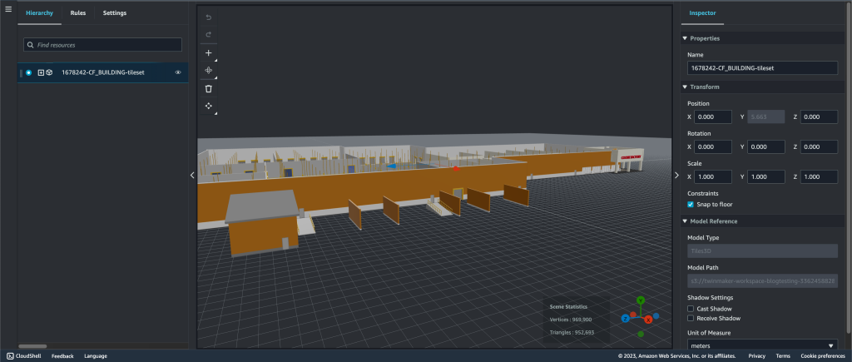Click the CloudShell icon in footer
Image resolution: width=852 pixels, height=362 pixels.
(10, 356)
